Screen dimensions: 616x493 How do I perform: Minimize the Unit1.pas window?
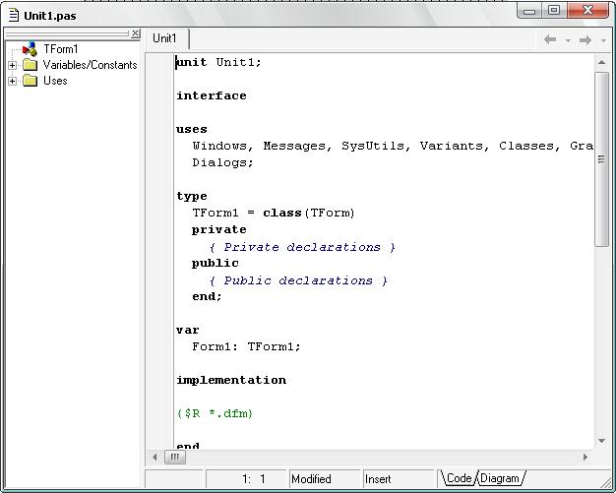pyautogui.click(x=529, y=10)
